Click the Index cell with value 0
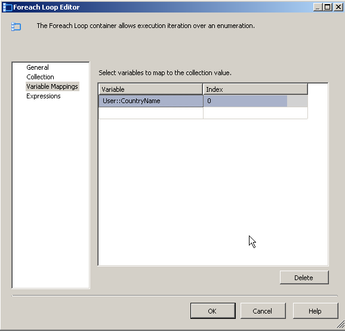Viewport: 345px width, 332px height. (x=255, y=101)
